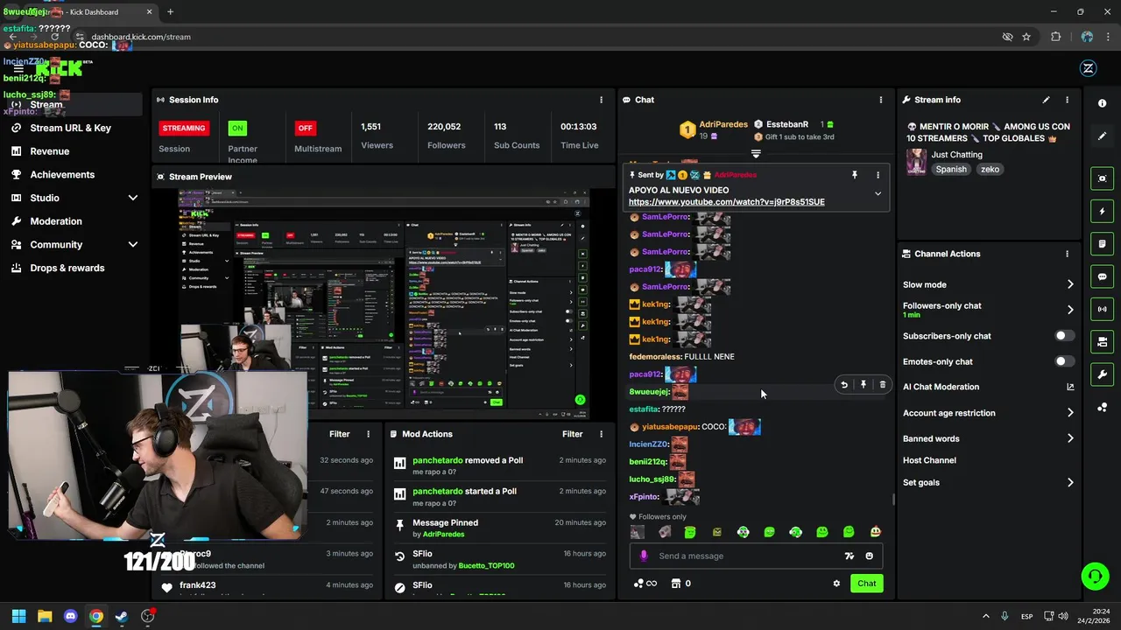
Task: Click Host Channel action
Action: [x=929, y=460]
